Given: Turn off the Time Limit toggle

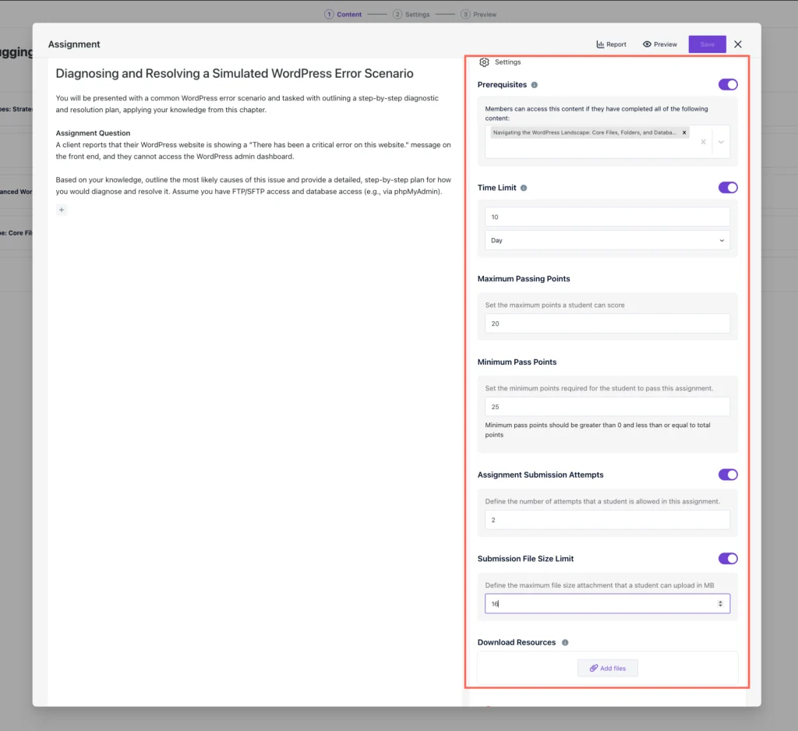Looking at the screenshot, I should (x=727, y=187).
